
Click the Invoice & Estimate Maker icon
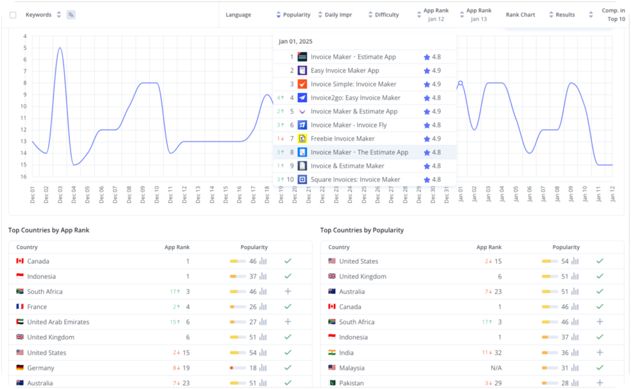[302, 166]
